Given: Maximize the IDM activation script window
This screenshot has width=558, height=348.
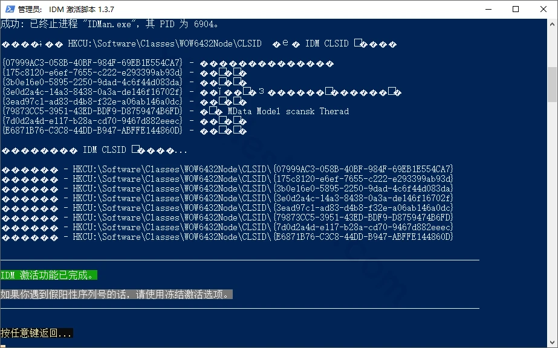Looking at the screenshot, I should coord(516,9).
